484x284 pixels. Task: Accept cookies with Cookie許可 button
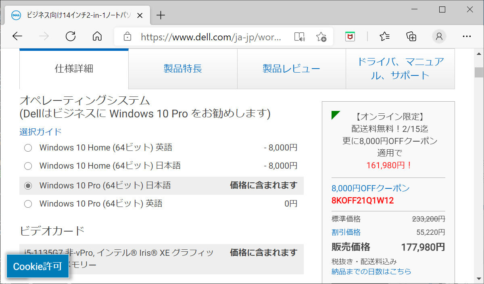tap(38, 266)
